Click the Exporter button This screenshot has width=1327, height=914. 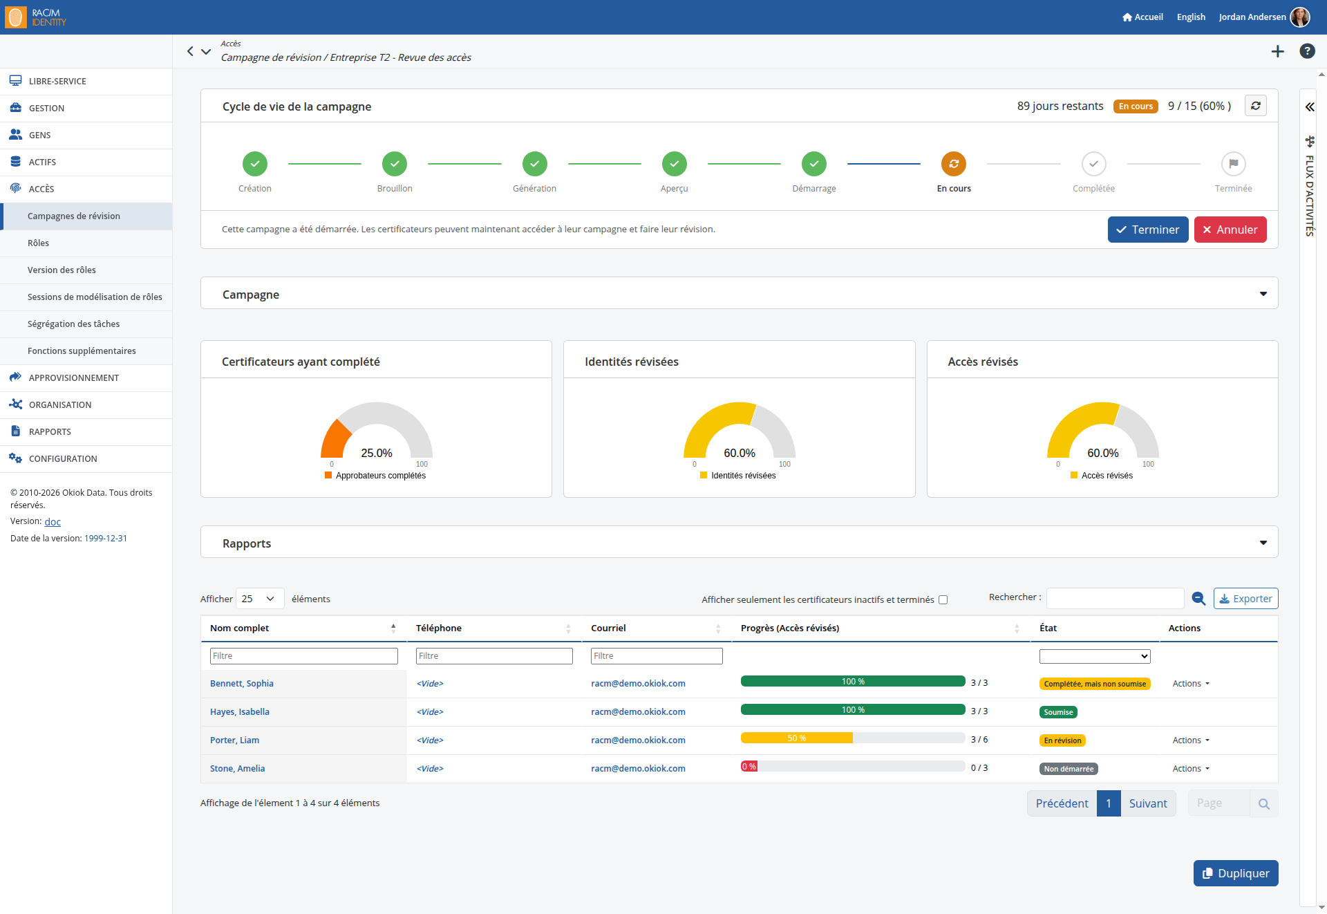click(1245, 599)
